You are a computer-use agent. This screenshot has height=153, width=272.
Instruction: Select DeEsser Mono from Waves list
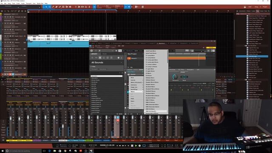pyautogui.click(x=155, y=78)
